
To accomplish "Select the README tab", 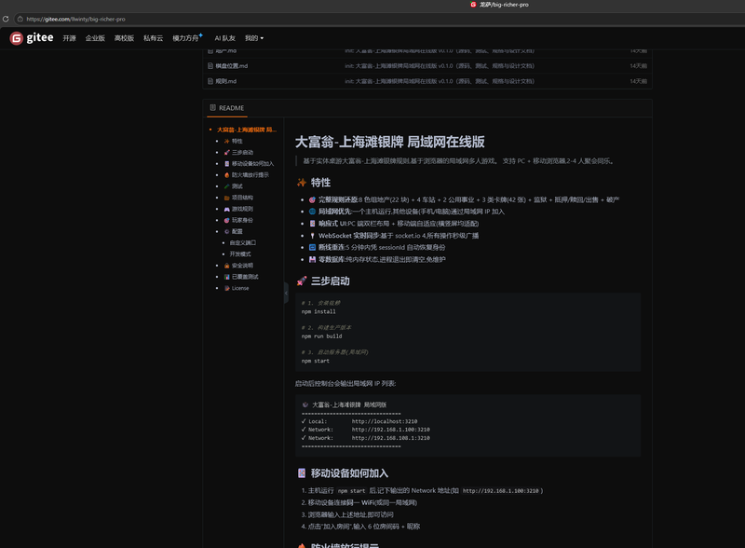I will 227,108.
